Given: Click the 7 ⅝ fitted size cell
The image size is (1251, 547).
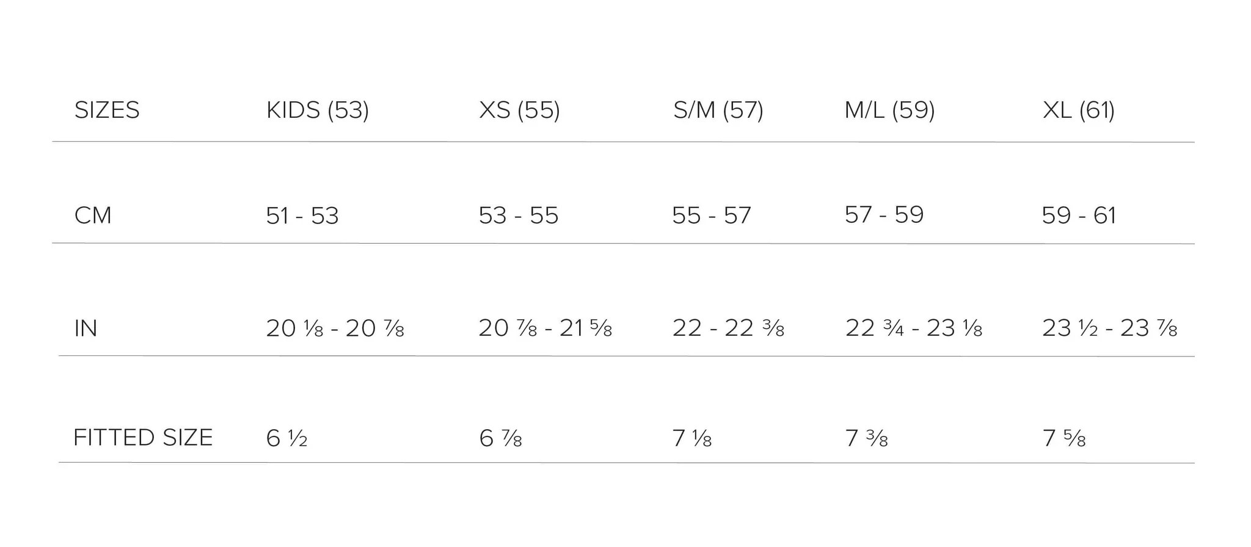Looking at the screenshot, I should (1063, 438).
